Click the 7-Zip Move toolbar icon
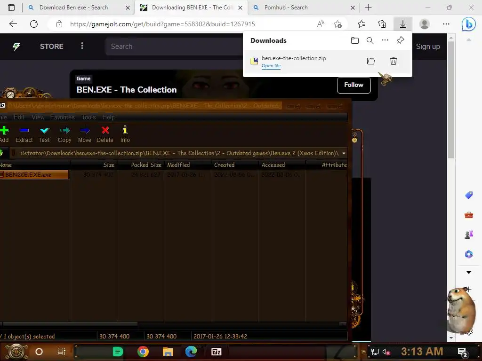This screenshot has height=361, width=482. [x=85, y=131]
